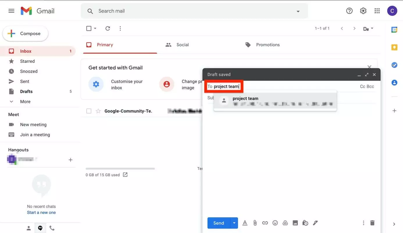Open the insert emoji picker
Viewport: 403px width, 233px height.
click(x=275, y=223)
